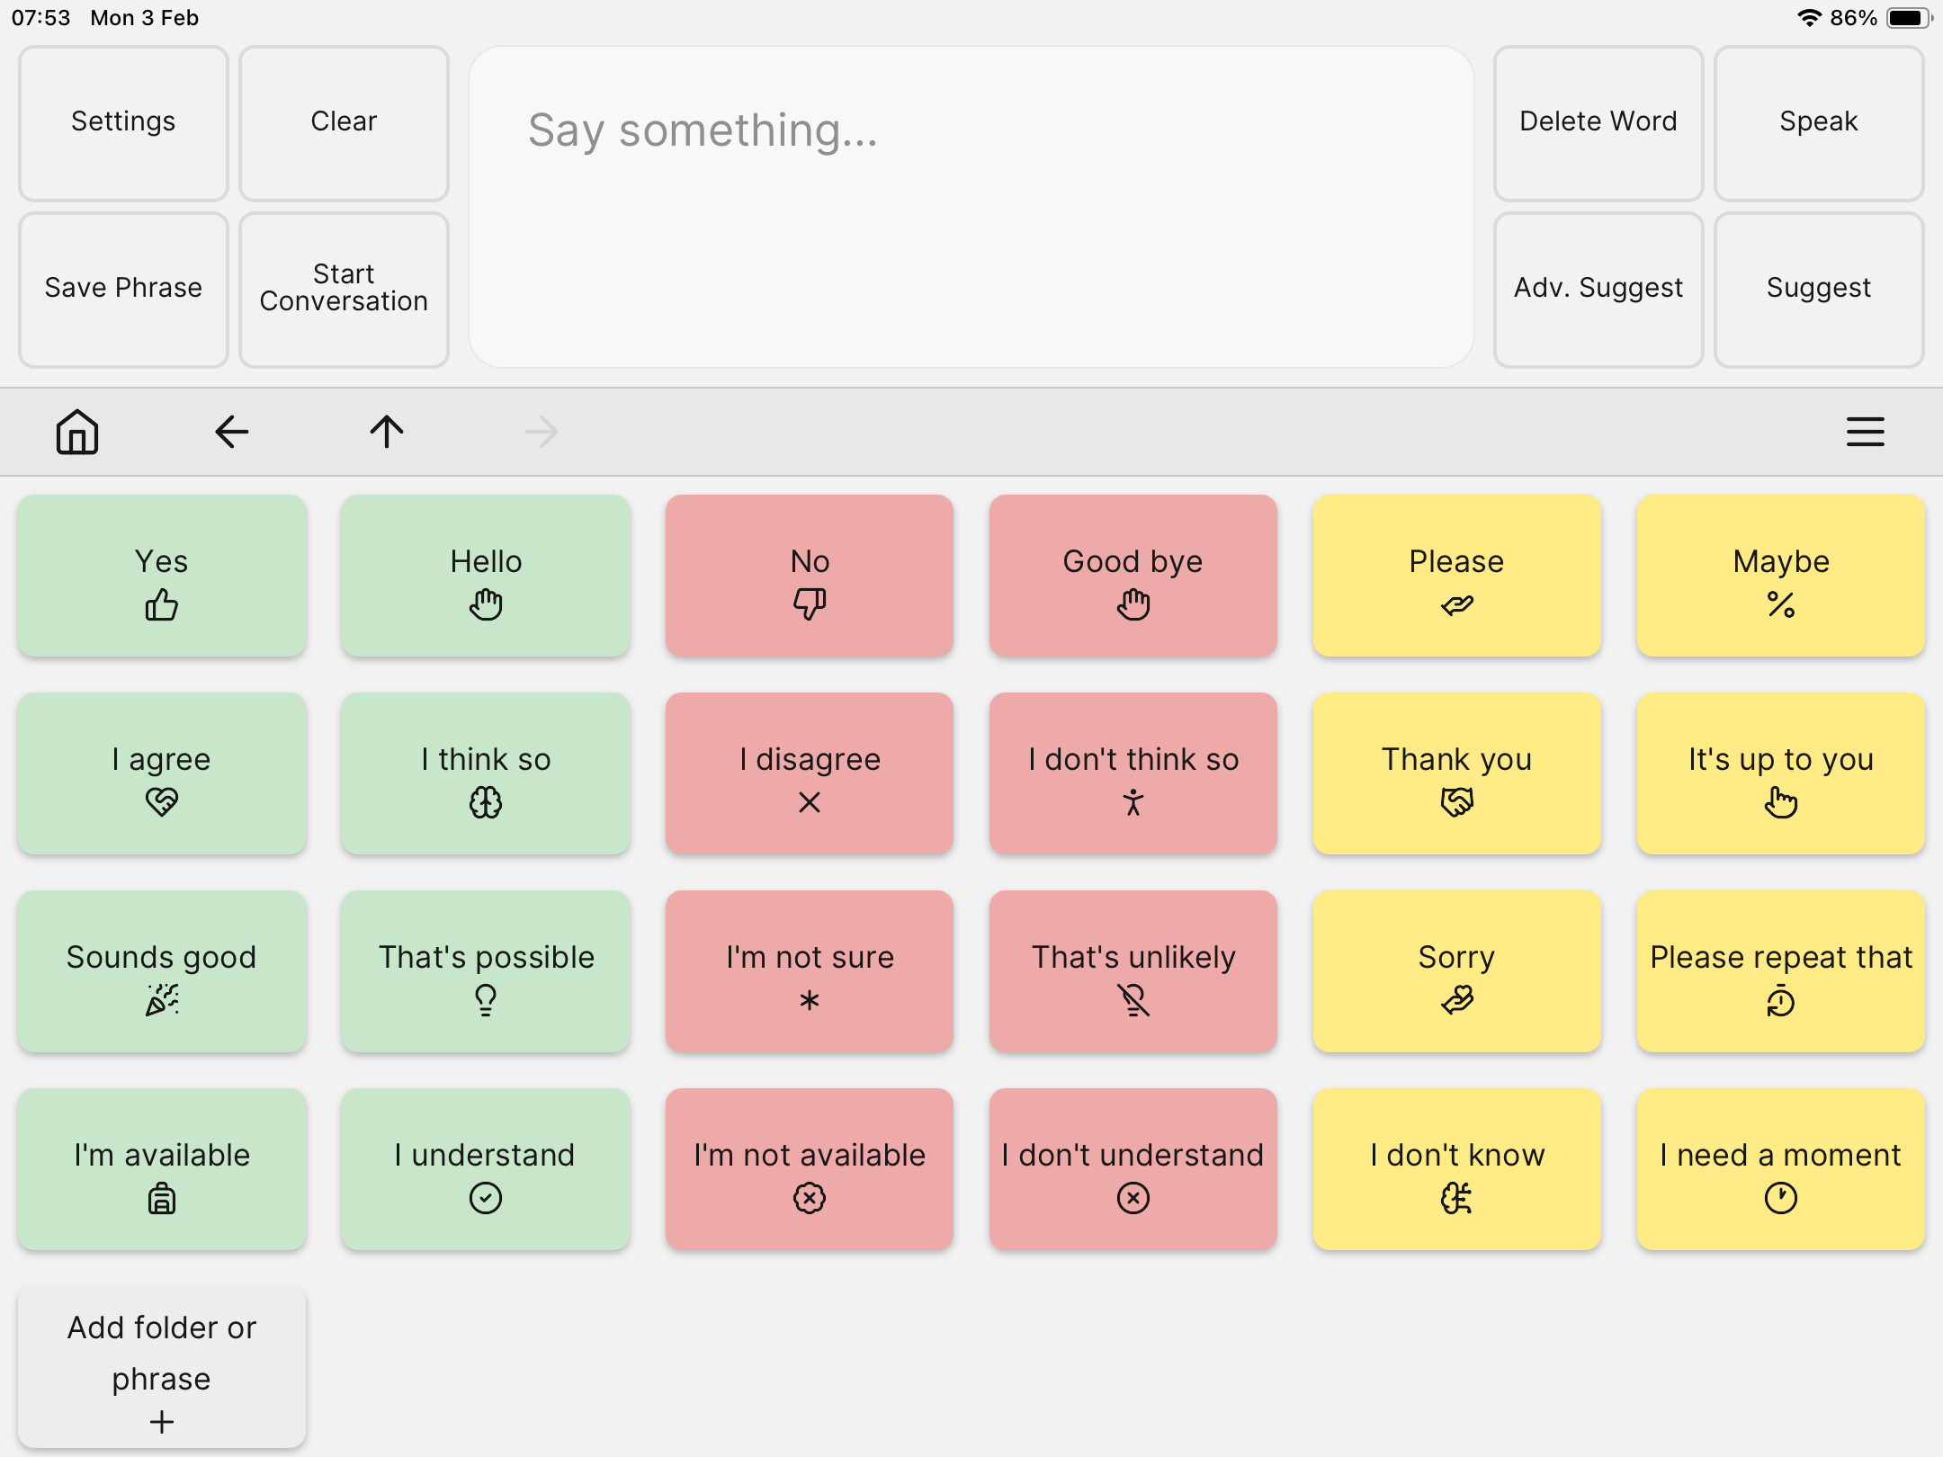The image size is (1943, 1457).
Task: Tap the That's possible lightbulb tile
Action: tap(486, 971)
